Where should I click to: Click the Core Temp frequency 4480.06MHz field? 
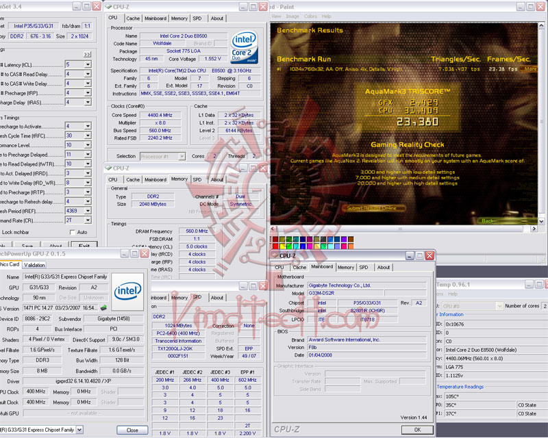(x=495, y=359)
